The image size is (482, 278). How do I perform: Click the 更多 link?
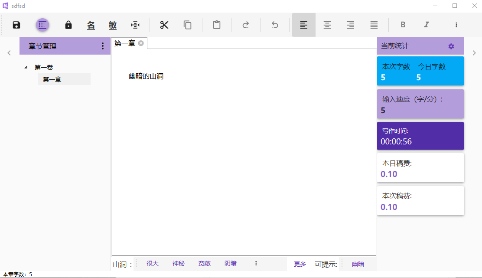(300, 264)
